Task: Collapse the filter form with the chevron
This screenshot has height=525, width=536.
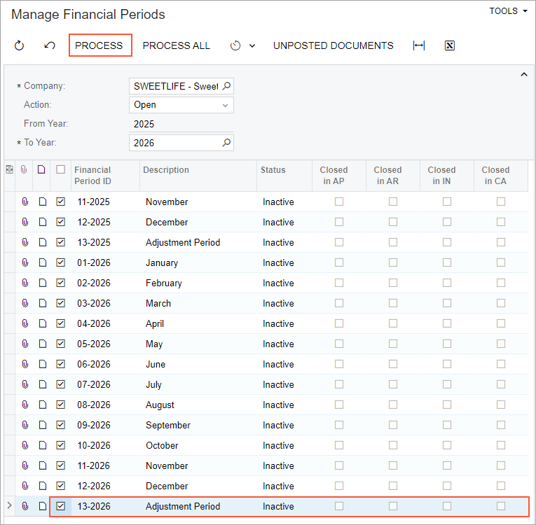Action: click(523, 74)
